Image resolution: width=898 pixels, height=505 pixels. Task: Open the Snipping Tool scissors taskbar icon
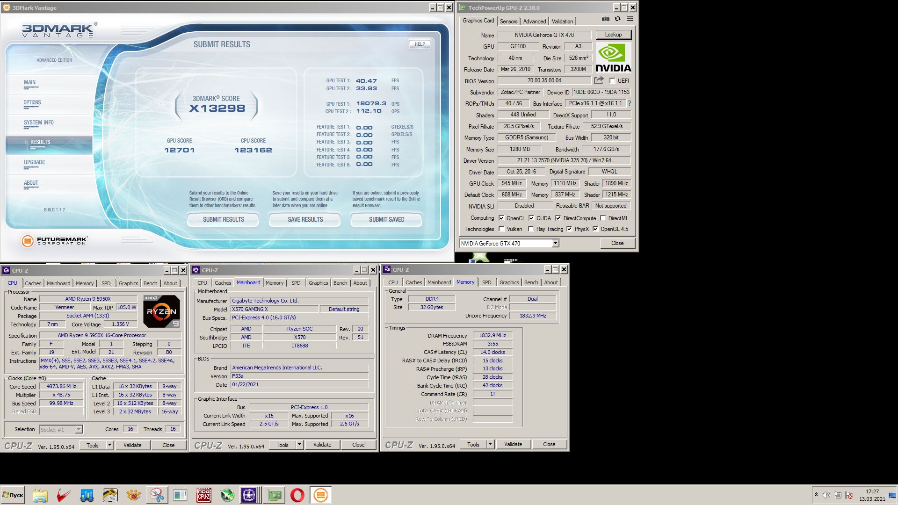[157, 495]
